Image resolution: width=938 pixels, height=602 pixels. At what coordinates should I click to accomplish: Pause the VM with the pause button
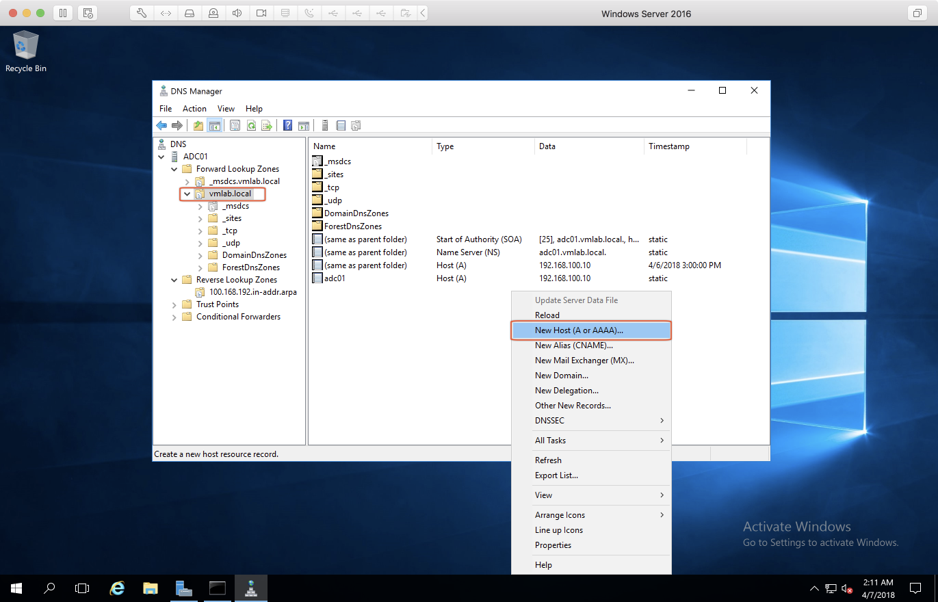point(62,13)
